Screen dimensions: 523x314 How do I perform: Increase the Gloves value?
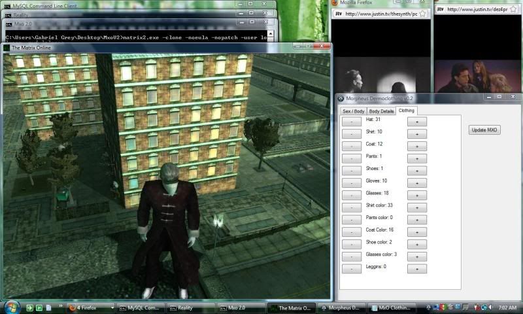[417, 183]
